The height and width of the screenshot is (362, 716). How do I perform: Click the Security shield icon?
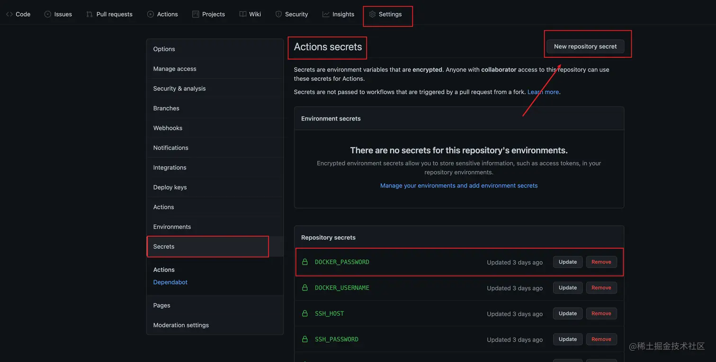pos(278,14)
